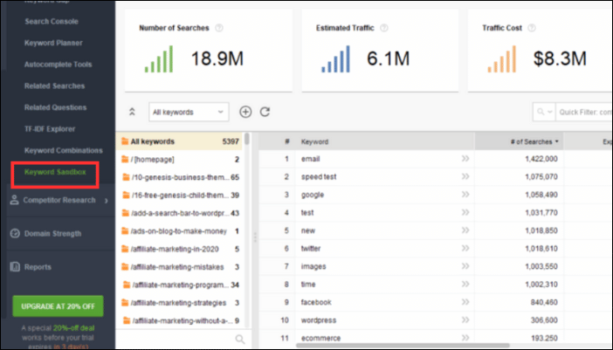Click help icon next to Number of Searches
The height and width of the screenshot is (350, 613).
(219, 28)
